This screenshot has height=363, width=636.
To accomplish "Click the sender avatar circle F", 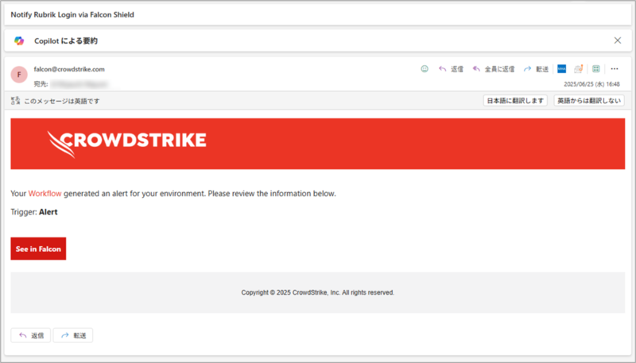I will coord(19,75).
